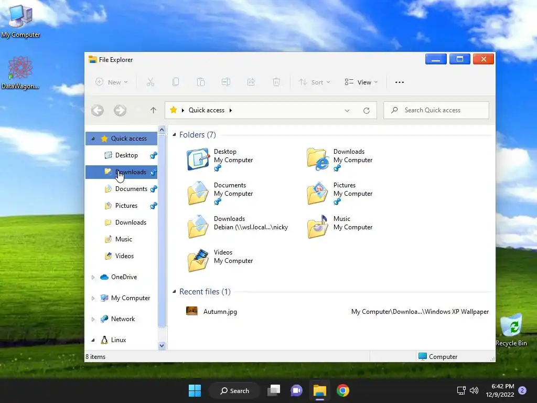Open the volume speaker tray icon

tap(474, 390)
